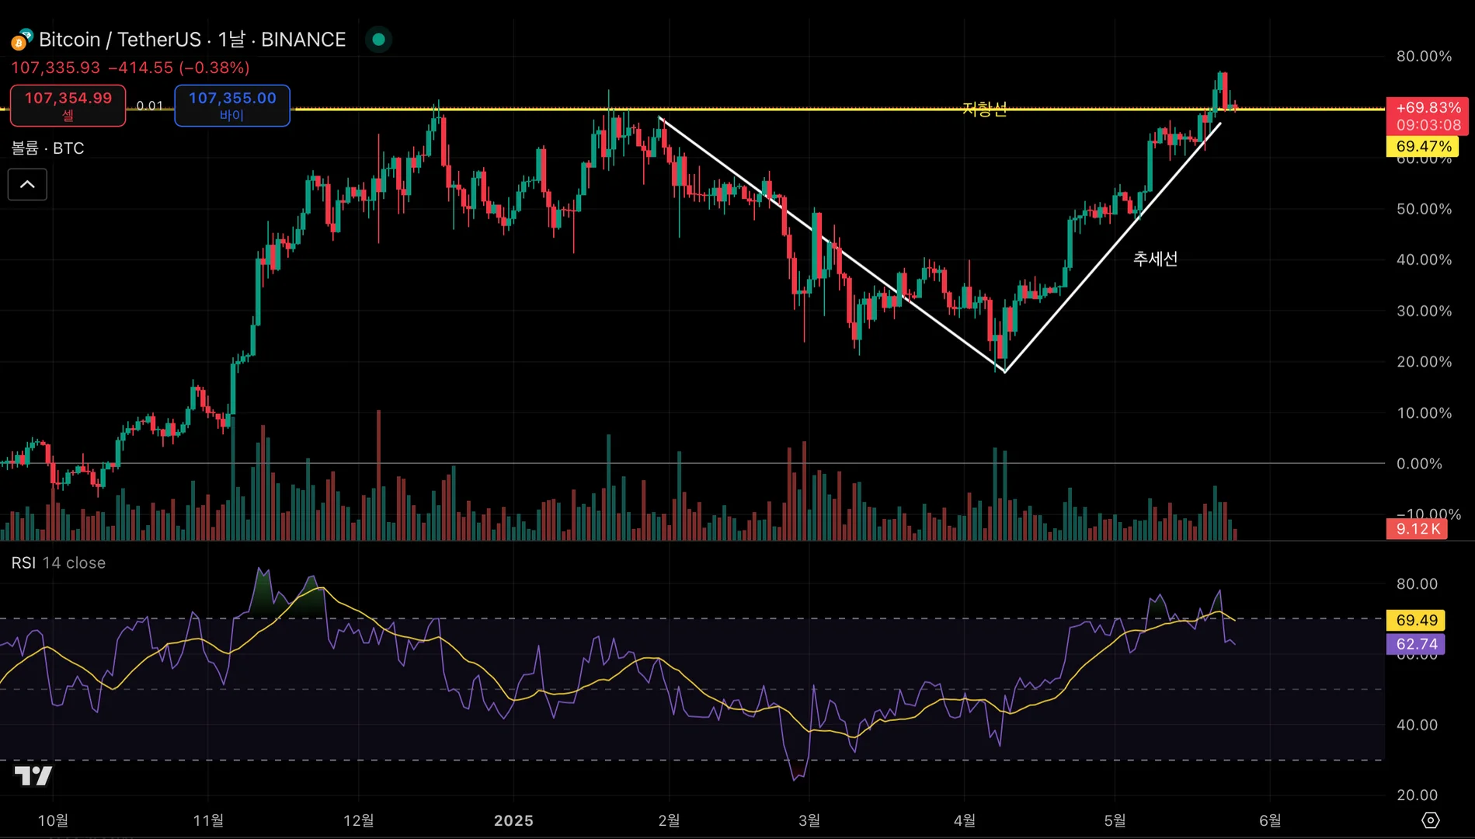Click the 50.00% tick on price scale
The width and height of the screenshot is (1475, 839).
coord(1424,209)
